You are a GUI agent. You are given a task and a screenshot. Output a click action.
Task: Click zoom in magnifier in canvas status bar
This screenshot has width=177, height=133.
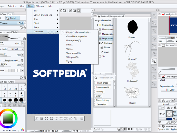coord(49,131)
